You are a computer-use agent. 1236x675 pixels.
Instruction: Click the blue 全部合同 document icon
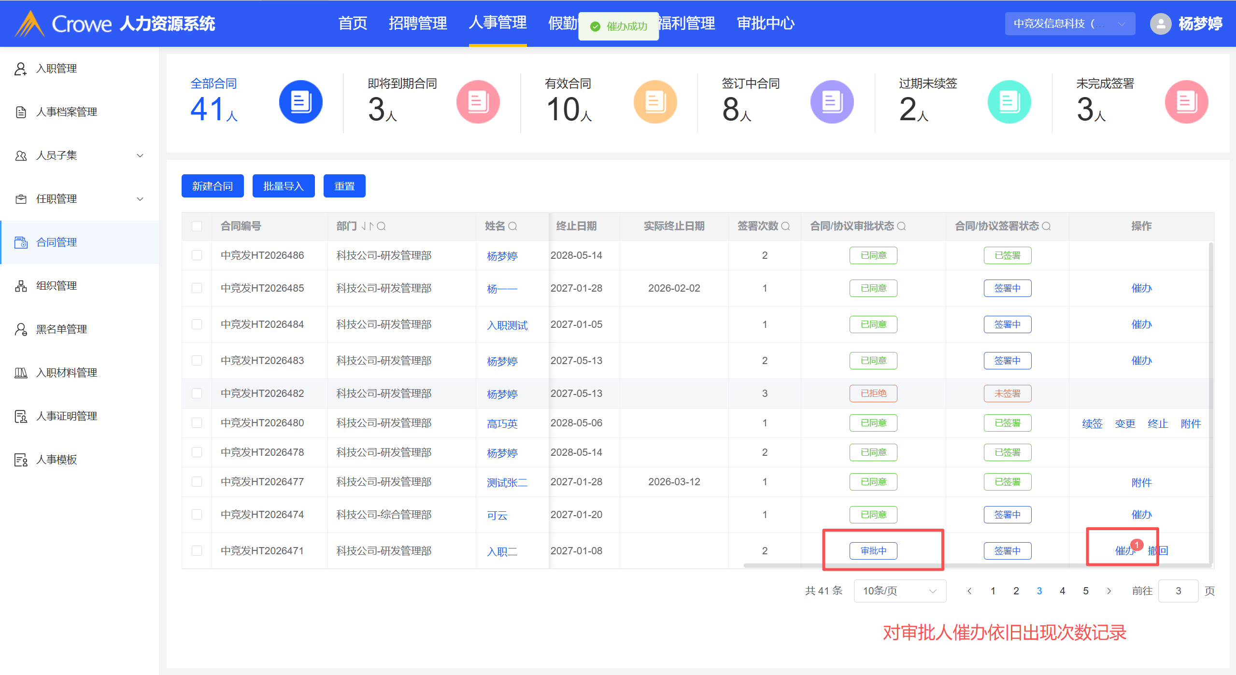[300, 102]
